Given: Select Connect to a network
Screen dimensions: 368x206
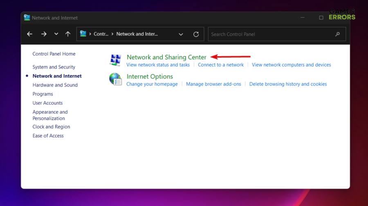Looking at the screenshot, I should [221, 65].
